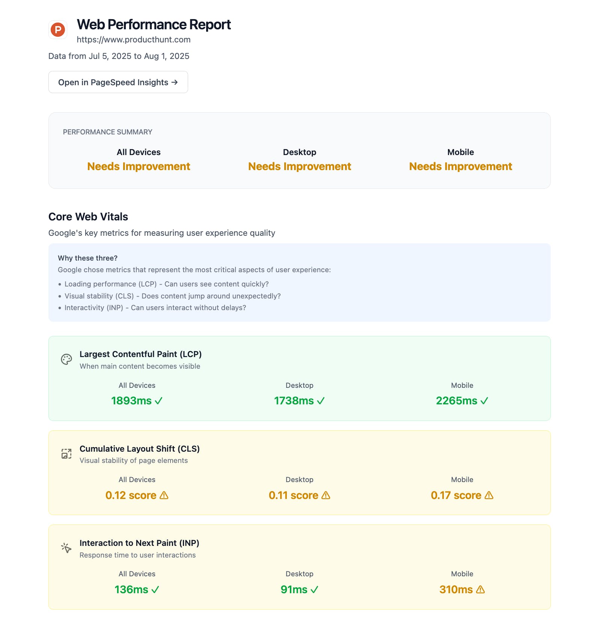Click the 136ms All Devices value
Viewport: 594px width, 636px height.
(131, 589)
